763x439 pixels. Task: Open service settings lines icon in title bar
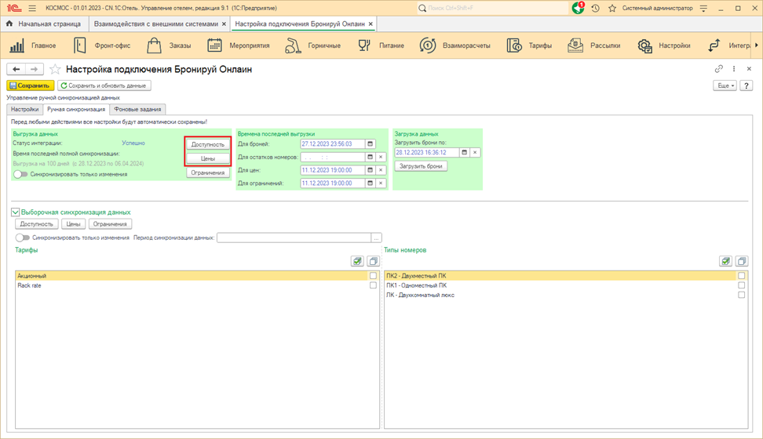(x=703, y=9)
